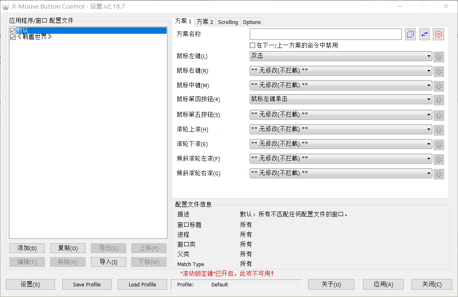Click the 进程 label
Screen dimensions: 458x297
click(183, 235)
